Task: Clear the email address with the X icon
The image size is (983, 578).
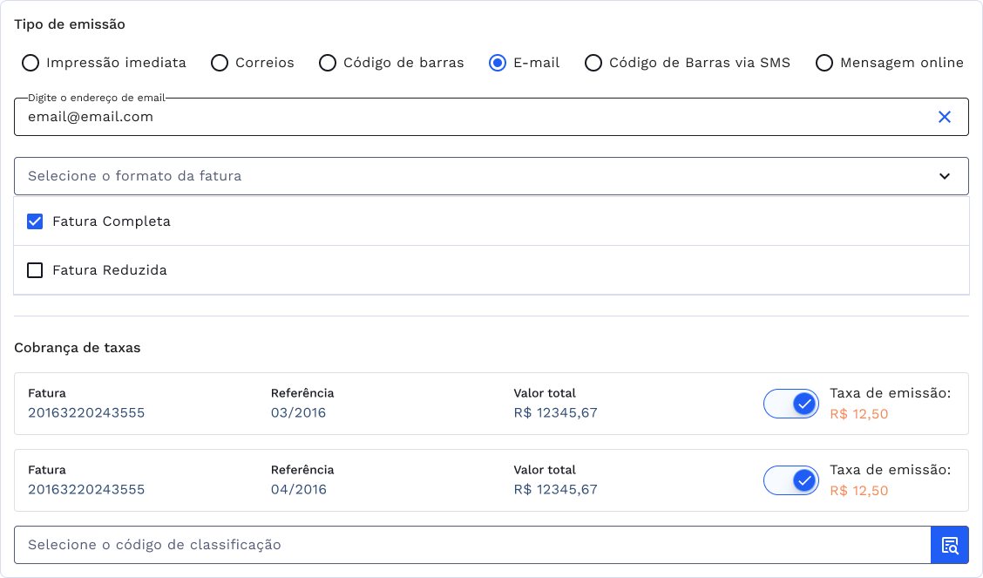Action: point(944,117)
